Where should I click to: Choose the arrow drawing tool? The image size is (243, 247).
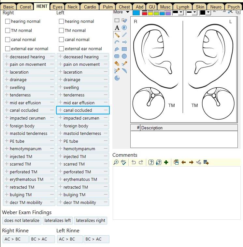point(124,42)
